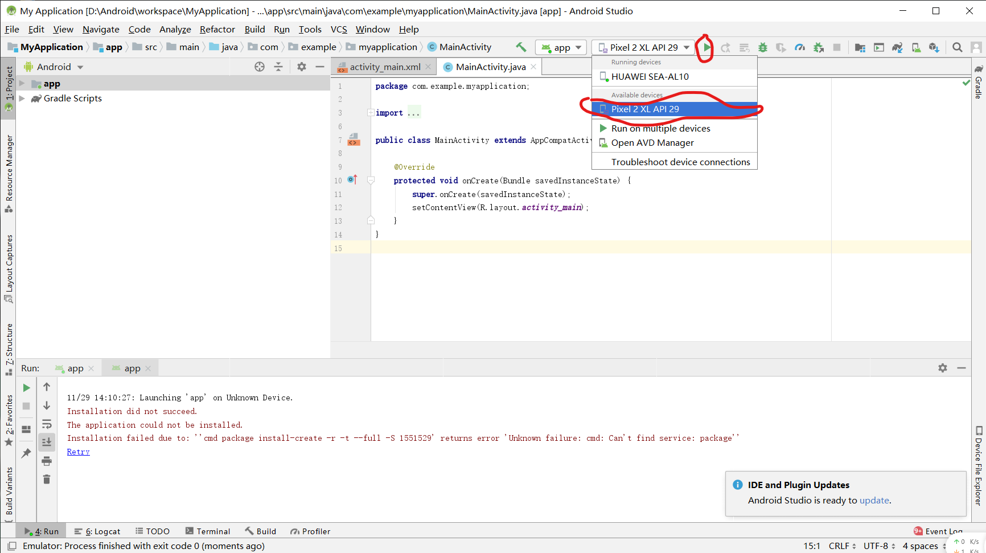The width and height of the screenshot is (986, 553).
Task: Click Collapse All in the Project panel
Action: coord(278,67)
